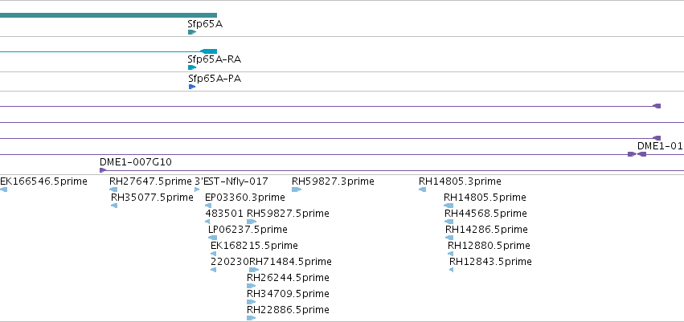Image resolution: width=684 pixels, height=322 pixels.
Task: Click the RH12880.5prime label
Action: [x=489, y=246]
